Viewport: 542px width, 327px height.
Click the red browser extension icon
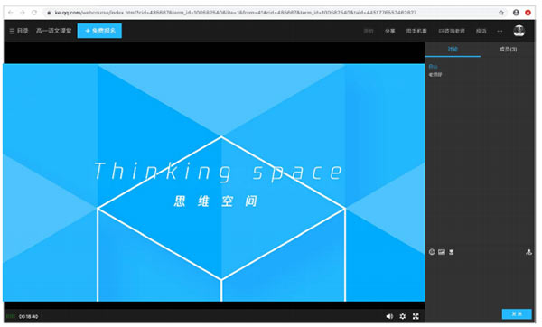click(x=528, y=13)
